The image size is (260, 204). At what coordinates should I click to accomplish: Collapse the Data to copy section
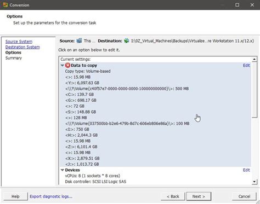(63, 65)
